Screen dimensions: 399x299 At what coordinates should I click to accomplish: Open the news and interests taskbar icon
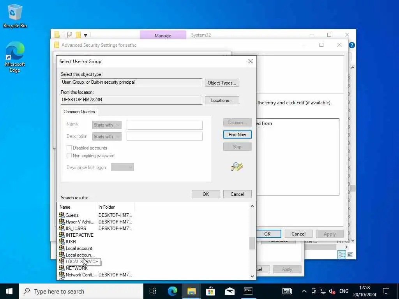click(x=287, y=291)
